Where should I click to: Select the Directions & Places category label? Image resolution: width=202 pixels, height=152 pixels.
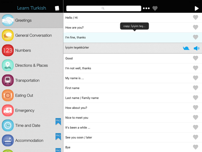(x=32, y=65)
